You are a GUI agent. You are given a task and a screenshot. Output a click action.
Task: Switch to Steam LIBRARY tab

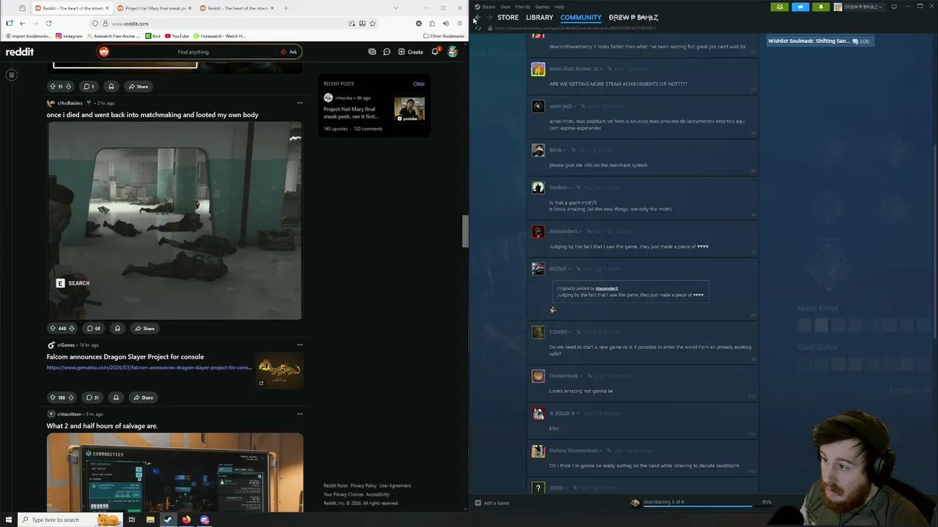pyautogui.click(x=539, y=18)
